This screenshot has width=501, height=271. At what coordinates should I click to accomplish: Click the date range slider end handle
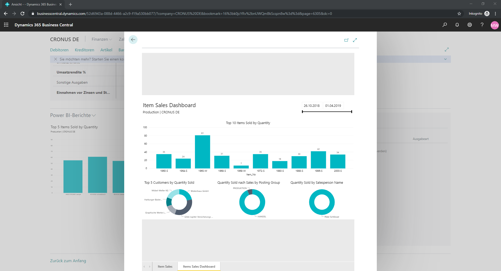tap(351, 112)
